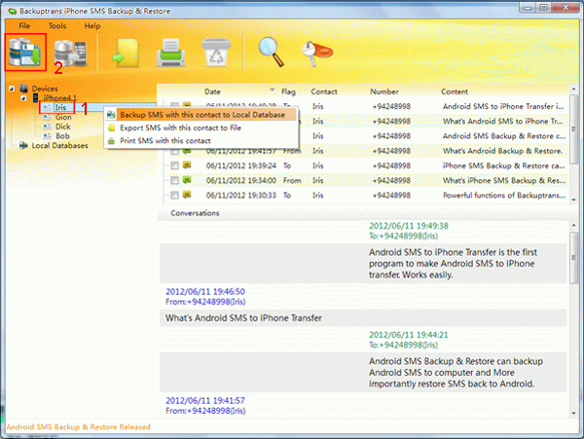Click the Date column sort arrow
The image size is (584, 439).
[x=273, y=90]
